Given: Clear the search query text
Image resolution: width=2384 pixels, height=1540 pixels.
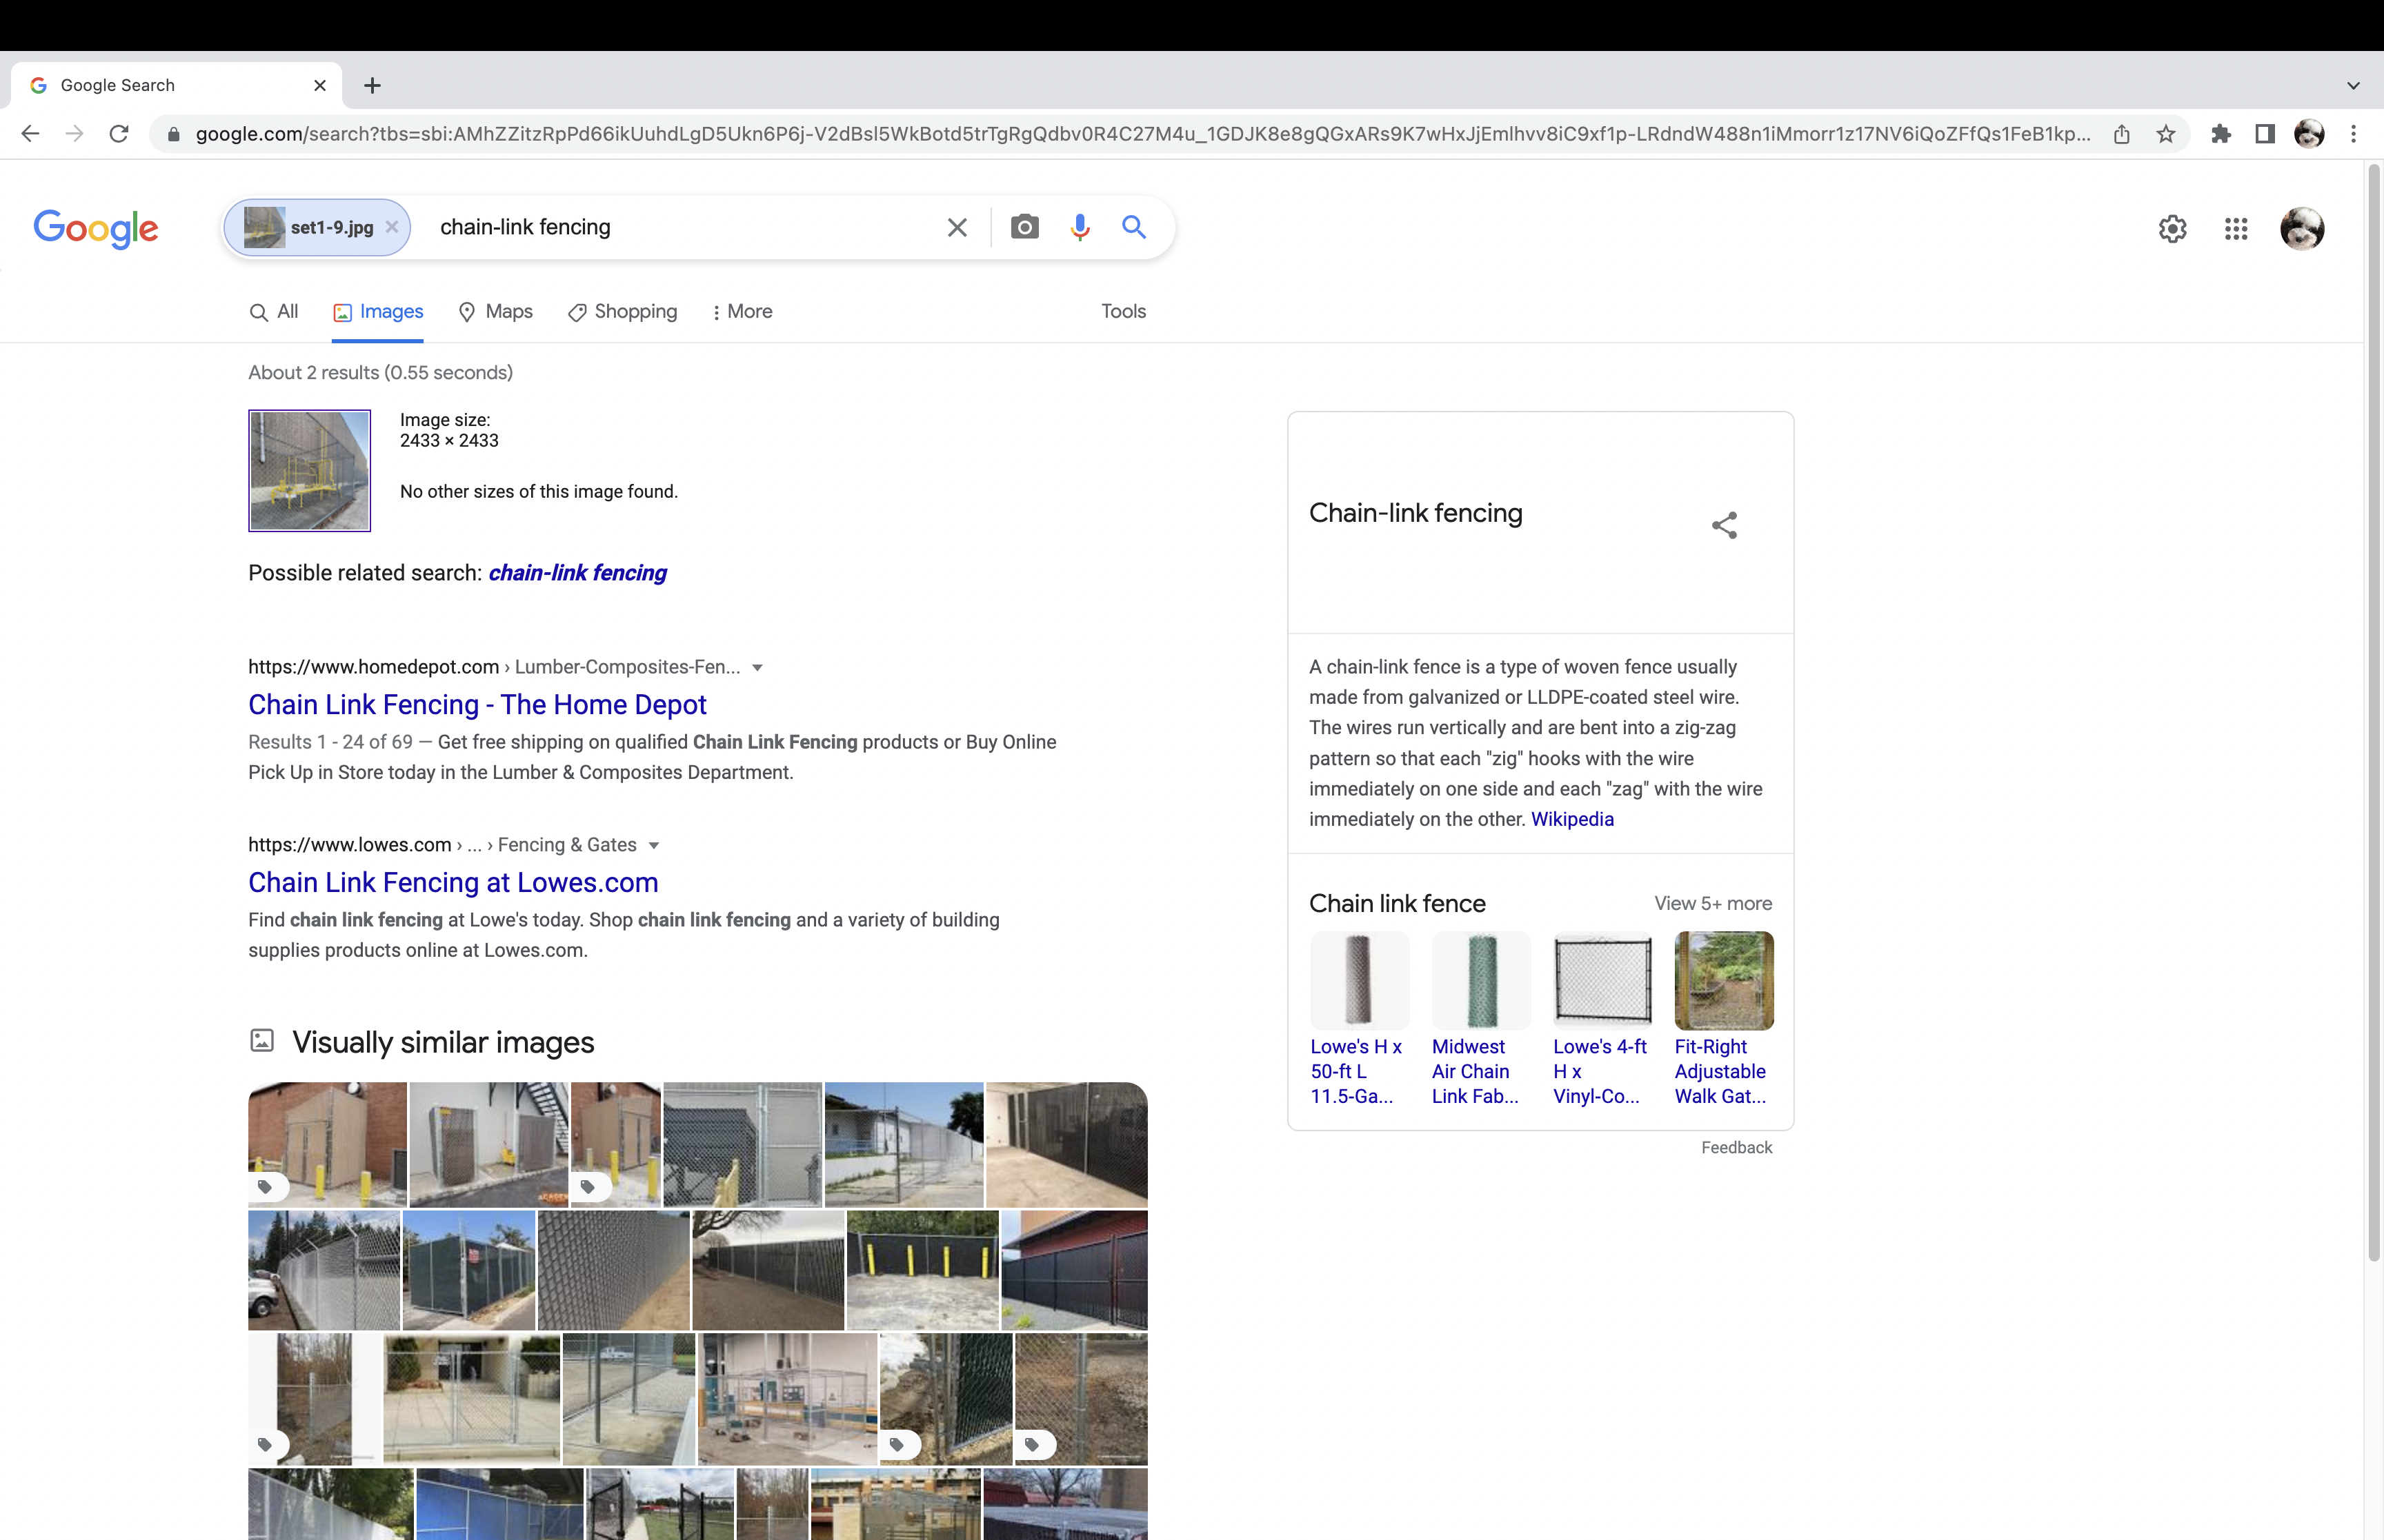Looking at the screenshot, I should point(956,227).
